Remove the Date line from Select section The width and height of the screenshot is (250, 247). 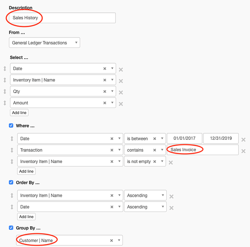121,70
